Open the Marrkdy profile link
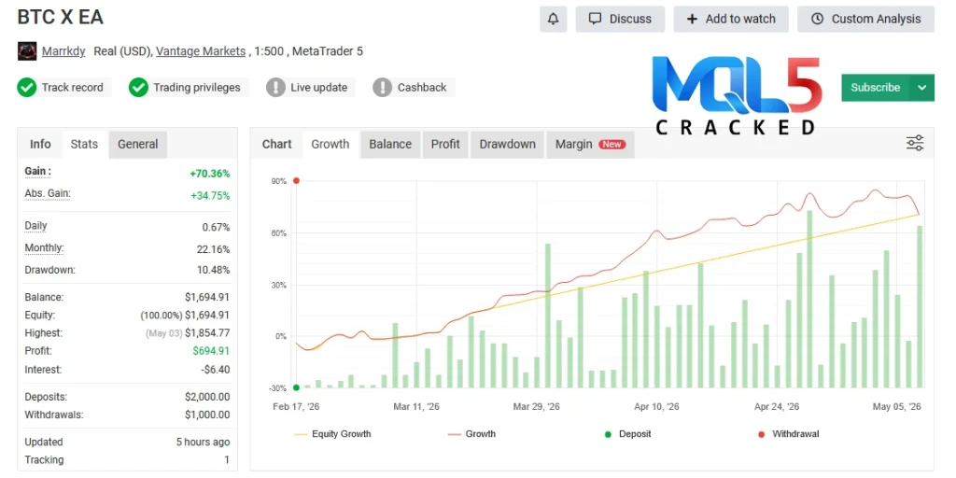Viewport: 956px width, 478px height. point(63,51)
